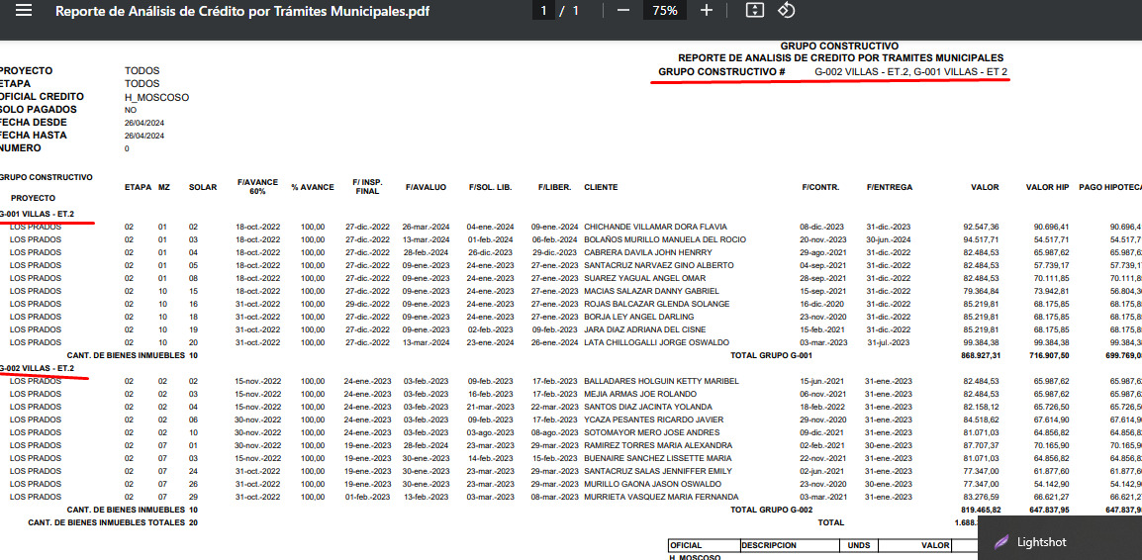This screenshot has height=560, width=1142.
Task: Click the G-001 VILLAS - ET.2 group heading
Action: (38, 214)
